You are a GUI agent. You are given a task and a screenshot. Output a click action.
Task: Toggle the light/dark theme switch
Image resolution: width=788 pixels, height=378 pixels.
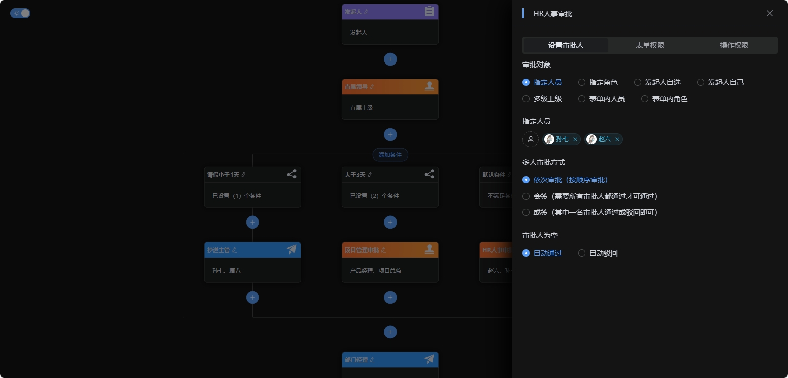pyautogui.click(x=20, y=13)
